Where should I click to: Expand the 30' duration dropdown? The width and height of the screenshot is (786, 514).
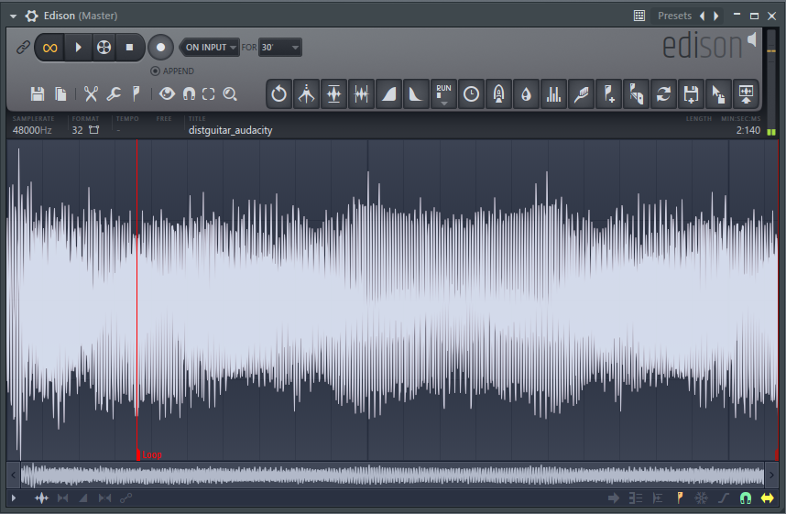coord(280,47)
